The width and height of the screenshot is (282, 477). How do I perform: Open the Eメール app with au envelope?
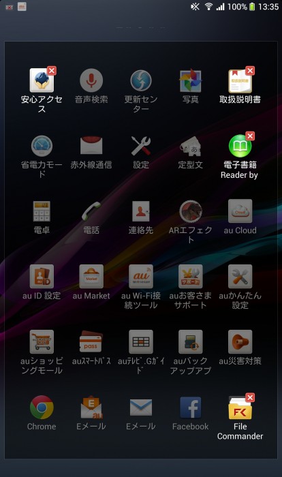click(91, 407)
